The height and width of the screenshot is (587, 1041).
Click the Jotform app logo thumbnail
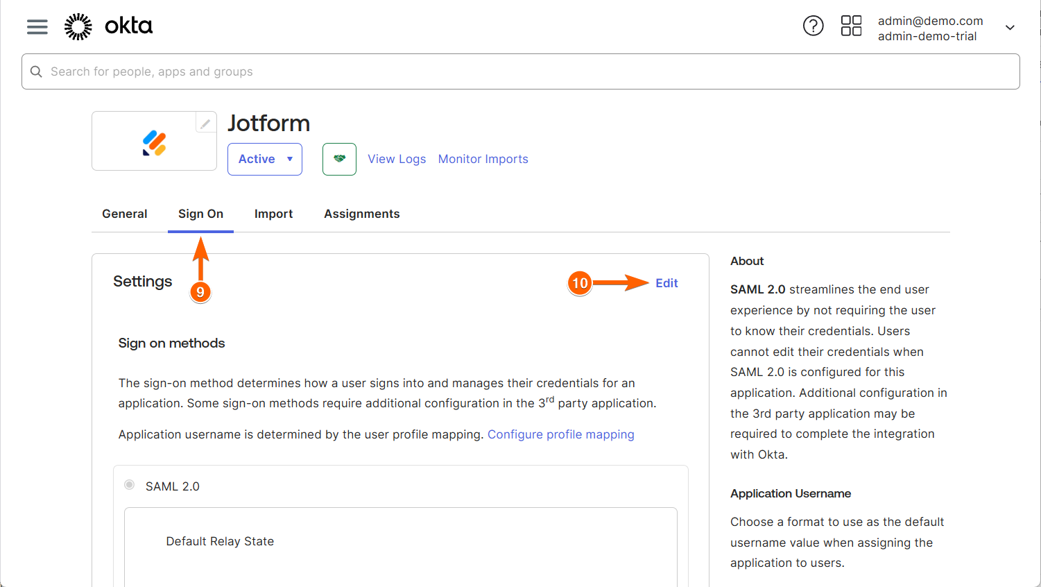(154, 144)
